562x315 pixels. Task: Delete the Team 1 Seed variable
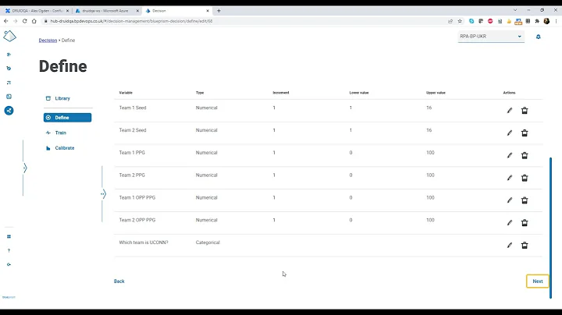[x=525, y=111]
